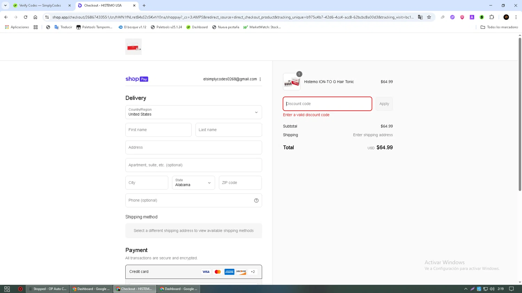The width and height of the screenshot is (522, 293).
Task: Click the ZIP code field
Action: [x=240, y=183]
